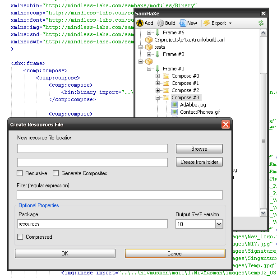Click the scroll down arrow in SamHaXe panel
Image resolution: width=277 pixels, height=278 pixels.
tap(263, 213)
